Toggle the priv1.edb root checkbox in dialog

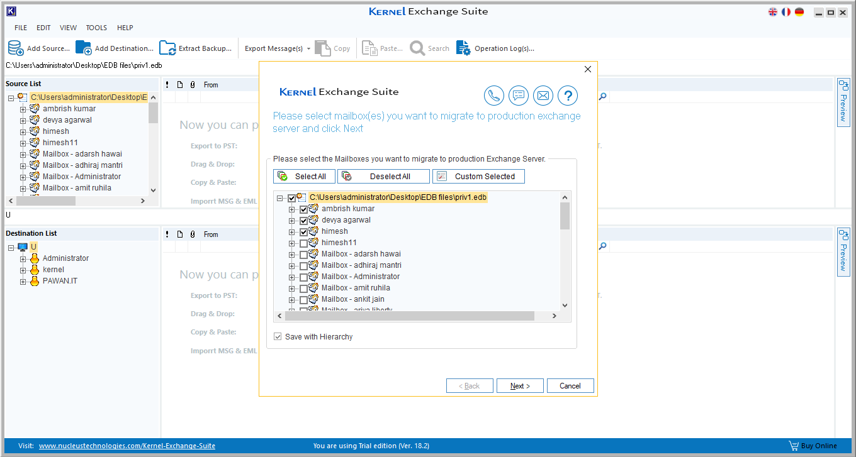tap(291, 198)
